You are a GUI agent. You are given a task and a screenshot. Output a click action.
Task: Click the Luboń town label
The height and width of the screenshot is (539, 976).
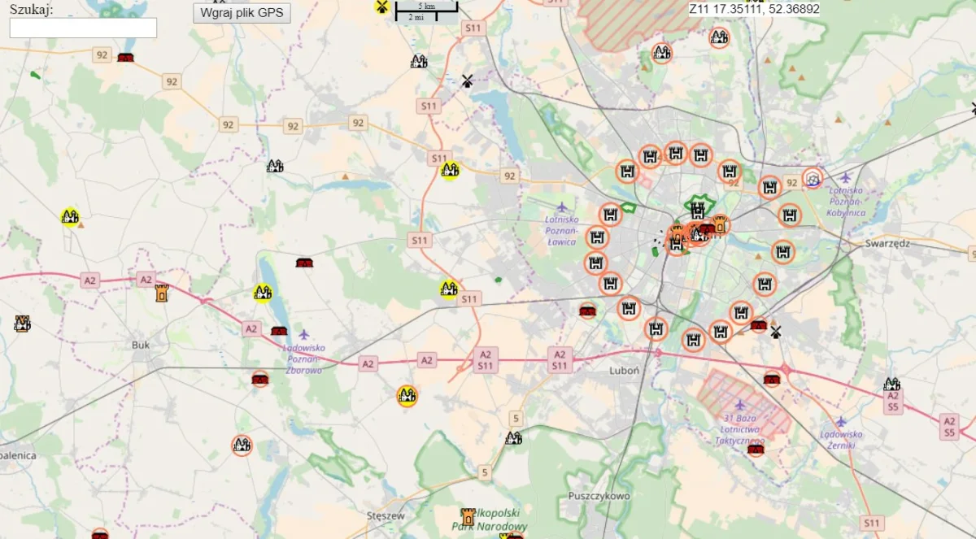(625, 370)
